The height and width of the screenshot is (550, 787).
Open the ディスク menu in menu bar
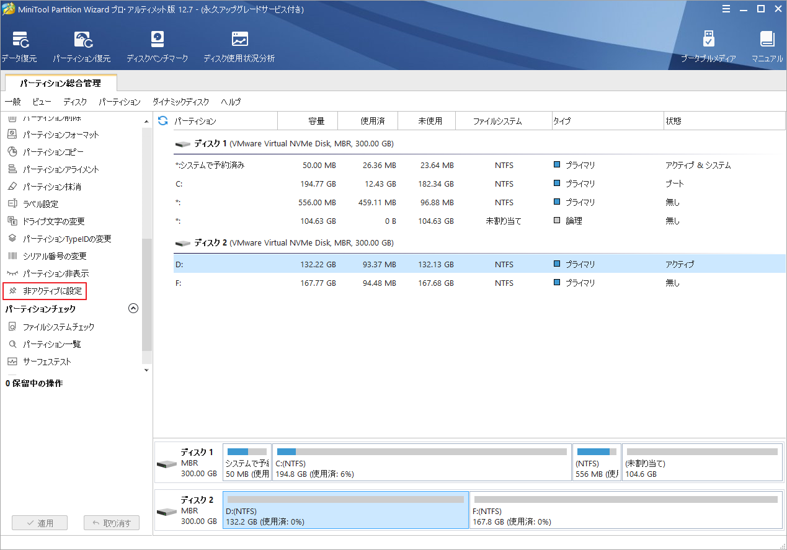click(75, 102)
